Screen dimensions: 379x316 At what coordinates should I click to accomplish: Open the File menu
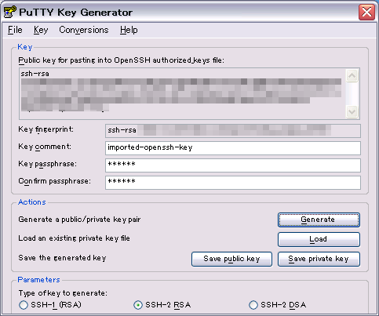tap(15, 30)
